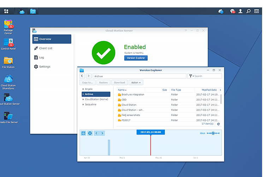Open the Action dropdown menu

coord(136,82)
